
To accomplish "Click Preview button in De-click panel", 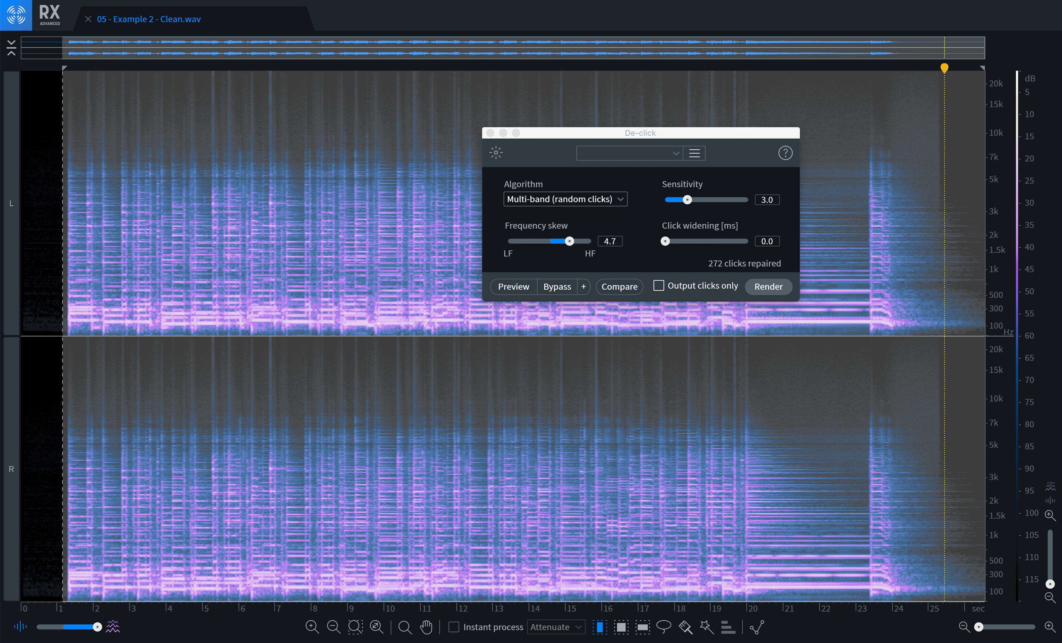I will pyautogui.click(x=513, y=286).
